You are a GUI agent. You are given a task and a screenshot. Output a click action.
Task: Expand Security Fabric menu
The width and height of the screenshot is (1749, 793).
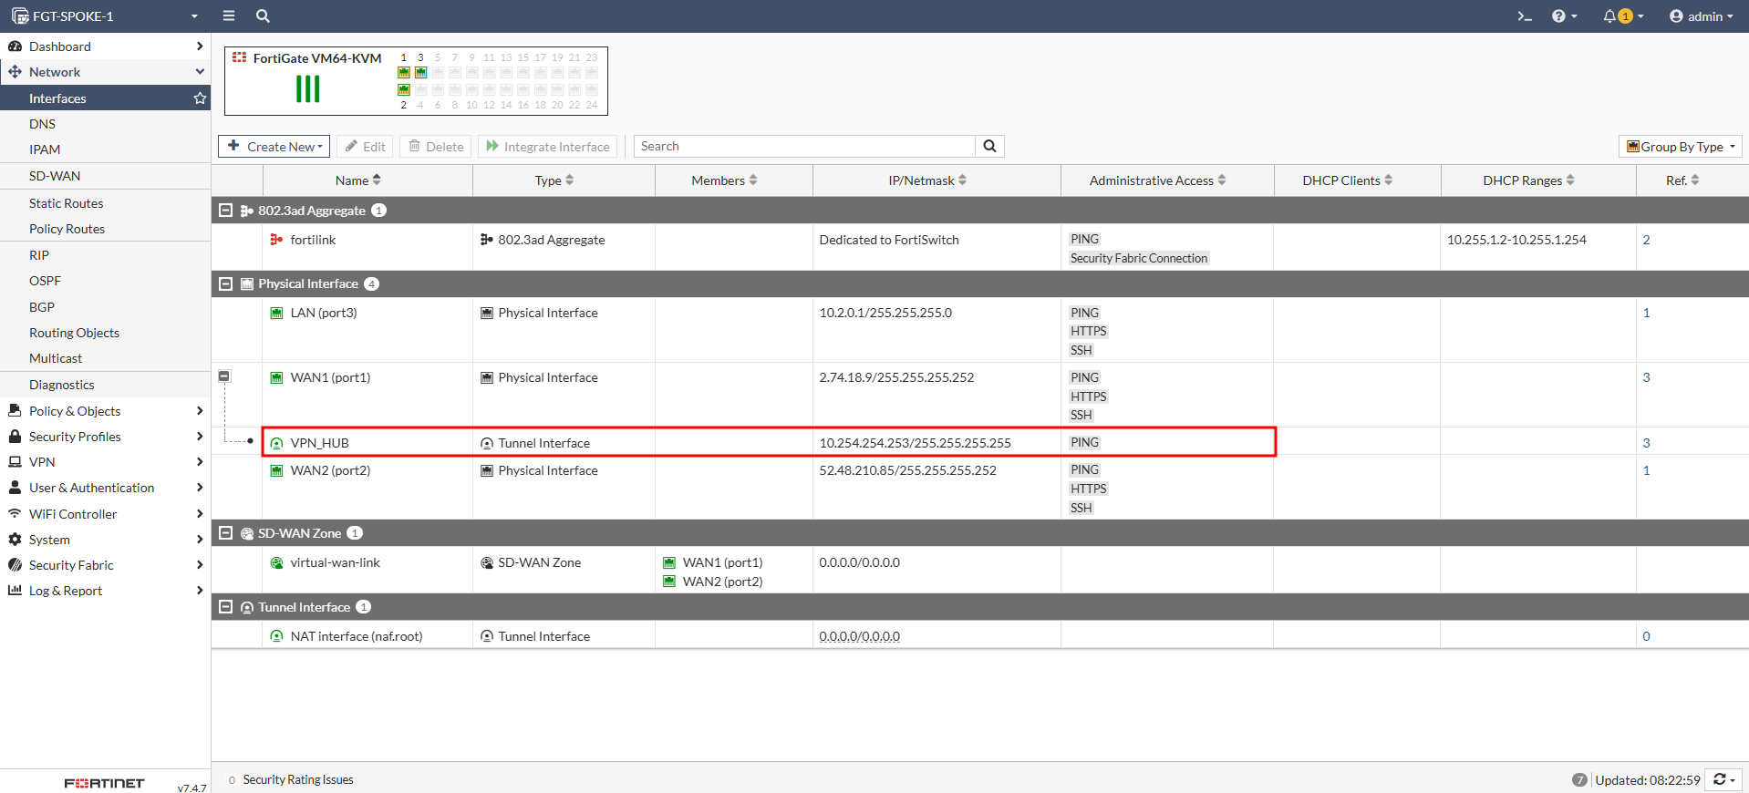pos(105,565)
